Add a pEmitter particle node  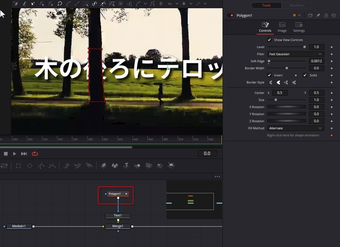click(x=67, y=166)
